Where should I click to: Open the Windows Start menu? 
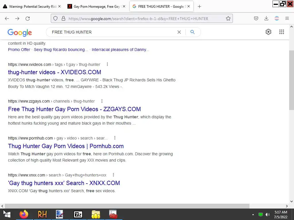tap(7, 214)
